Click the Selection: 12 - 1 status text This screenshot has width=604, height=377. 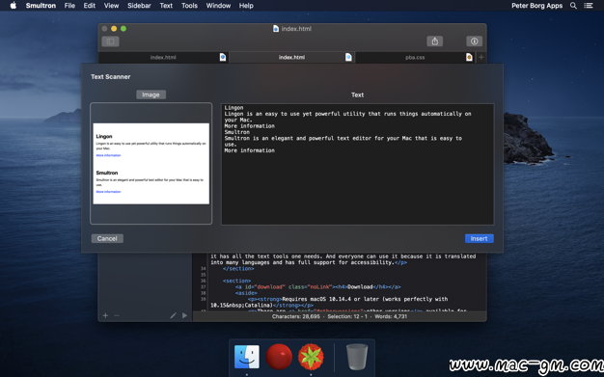click(347, 316)
